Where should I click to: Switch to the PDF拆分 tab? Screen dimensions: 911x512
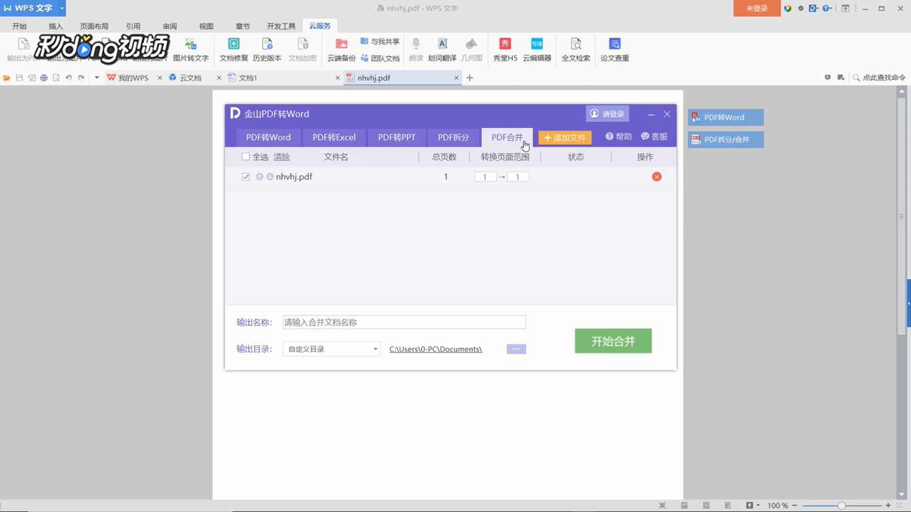coord(453,137)
